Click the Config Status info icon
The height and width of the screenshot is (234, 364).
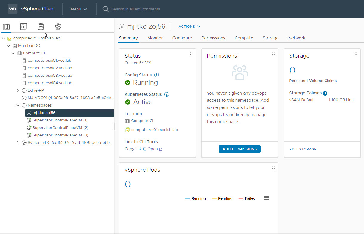tap(157, 75)
